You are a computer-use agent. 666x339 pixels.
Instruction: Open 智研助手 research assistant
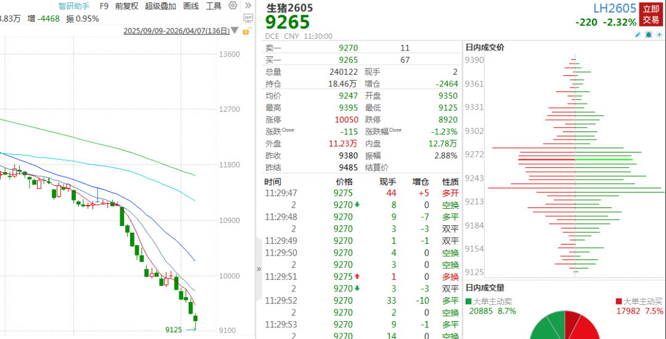click(74, 6)
